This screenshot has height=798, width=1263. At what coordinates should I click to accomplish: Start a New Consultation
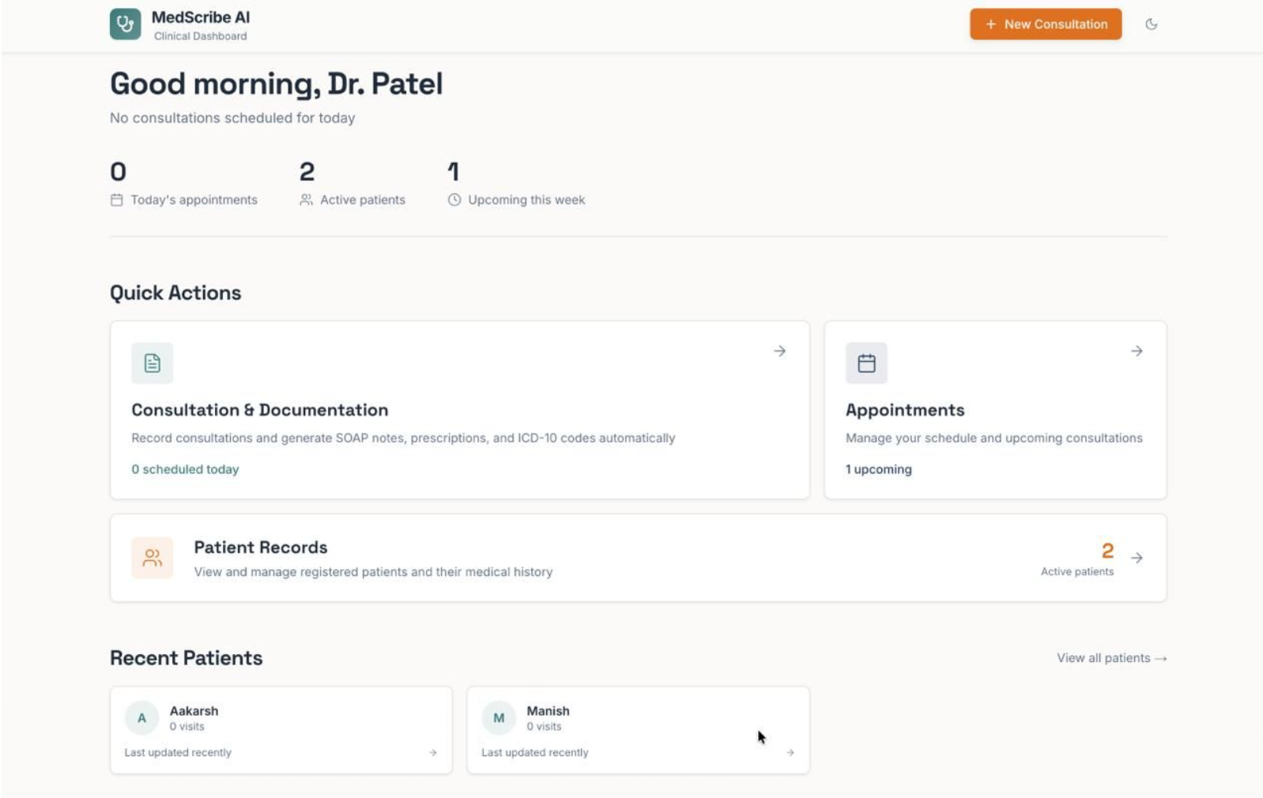pos(1045,24)
